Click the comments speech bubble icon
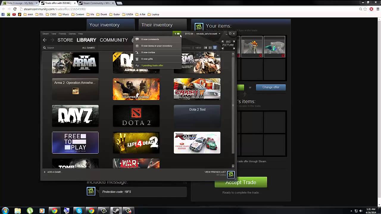381x214 pixels. [137, 39]
